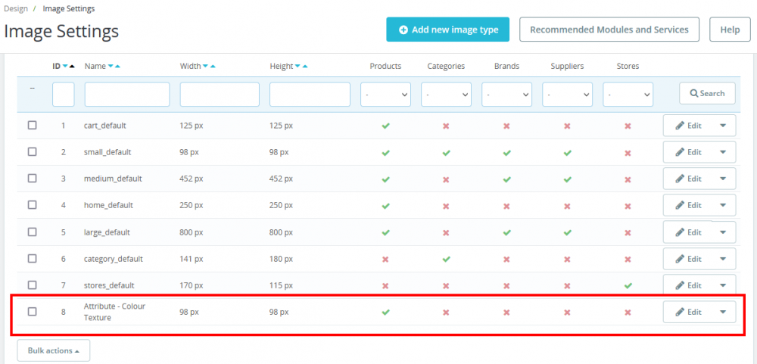757x364 pixels.
Task: Open the Help panel
Action: (730, 30)
